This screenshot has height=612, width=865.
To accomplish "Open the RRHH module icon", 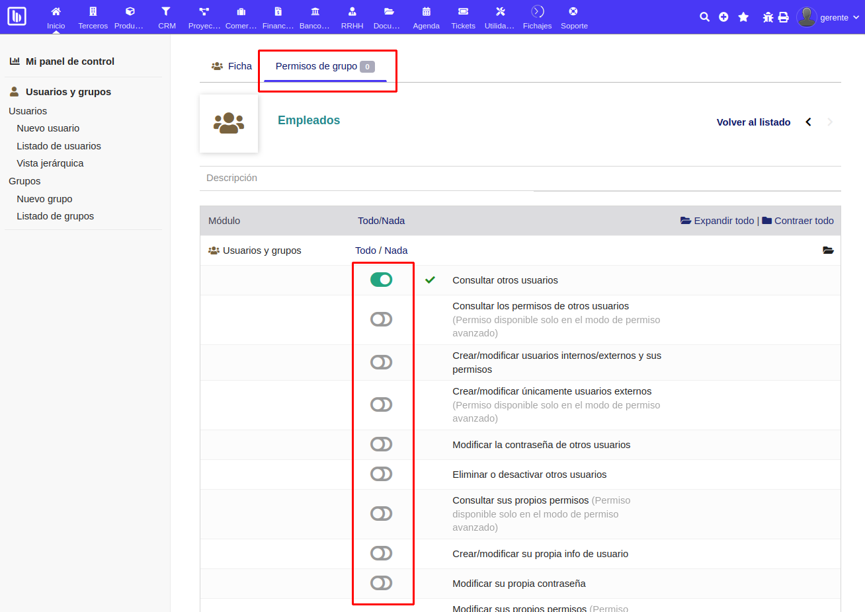I will [352, 13].
